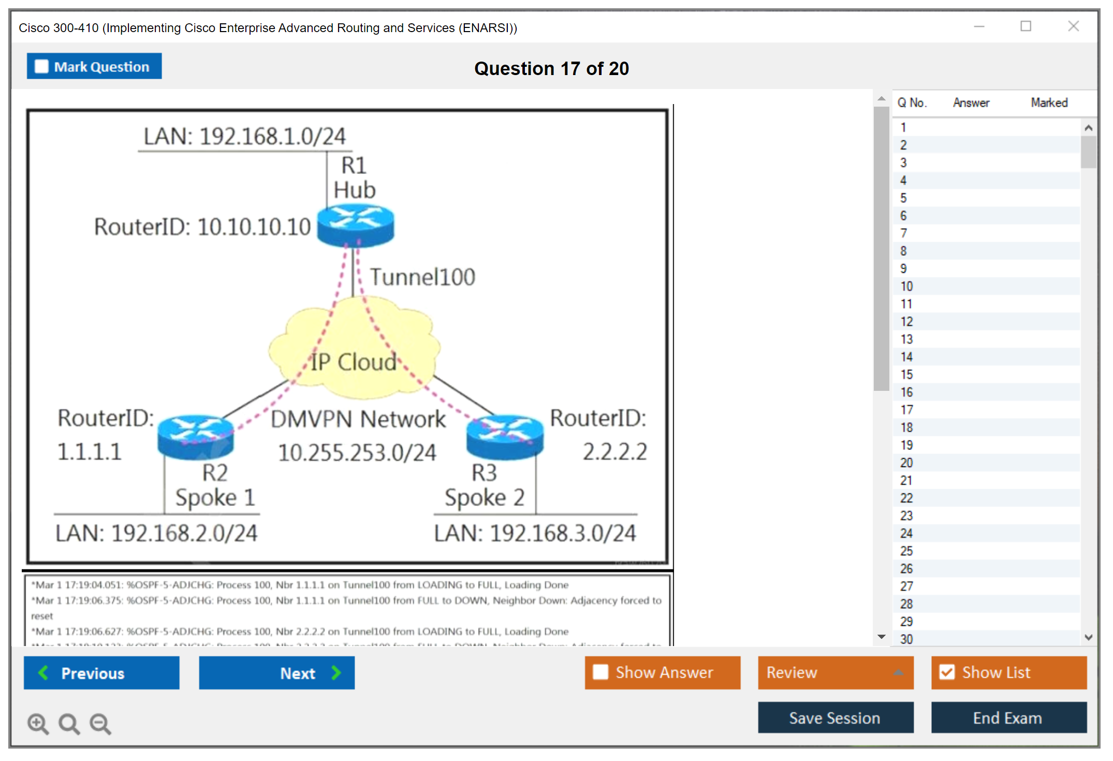Image resolution: width=1113 pixels, height=761 pixels.
Task: Expand the Review dropdown menu
Action: click(x=898, y=672)
